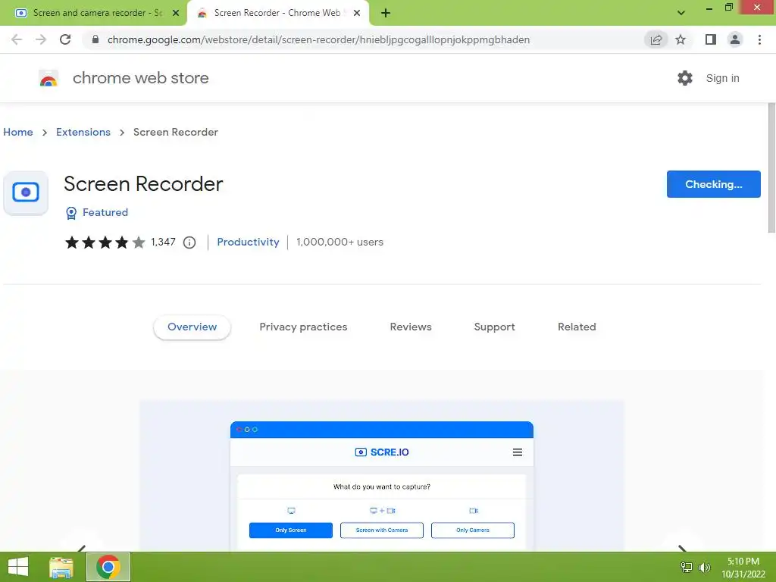Open the Chrome three-dot menu
The width and height of the screenshot is (776, 582).
click(759, 39)
